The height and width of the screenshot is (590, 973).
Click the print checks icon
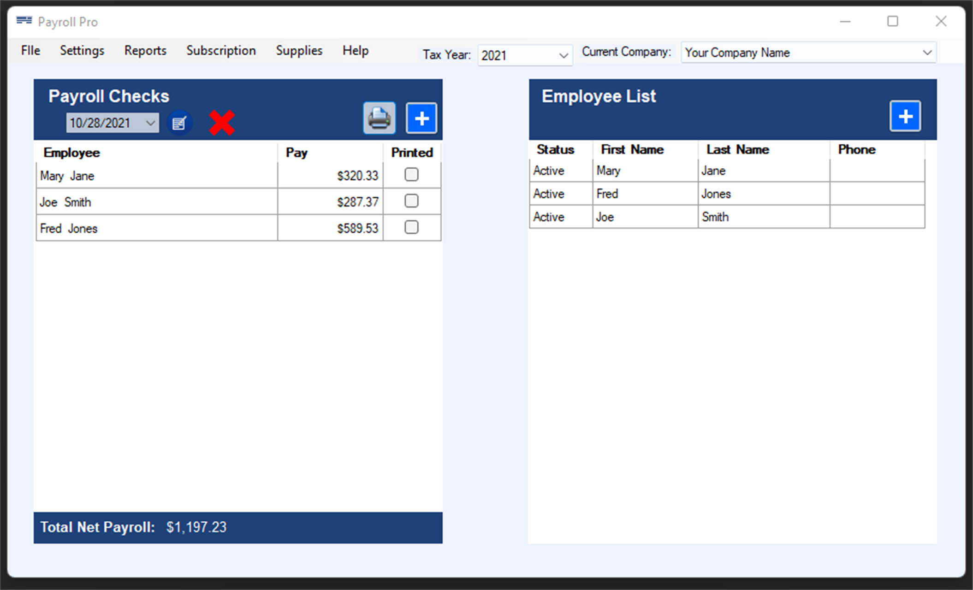click(x=379, y=118)
